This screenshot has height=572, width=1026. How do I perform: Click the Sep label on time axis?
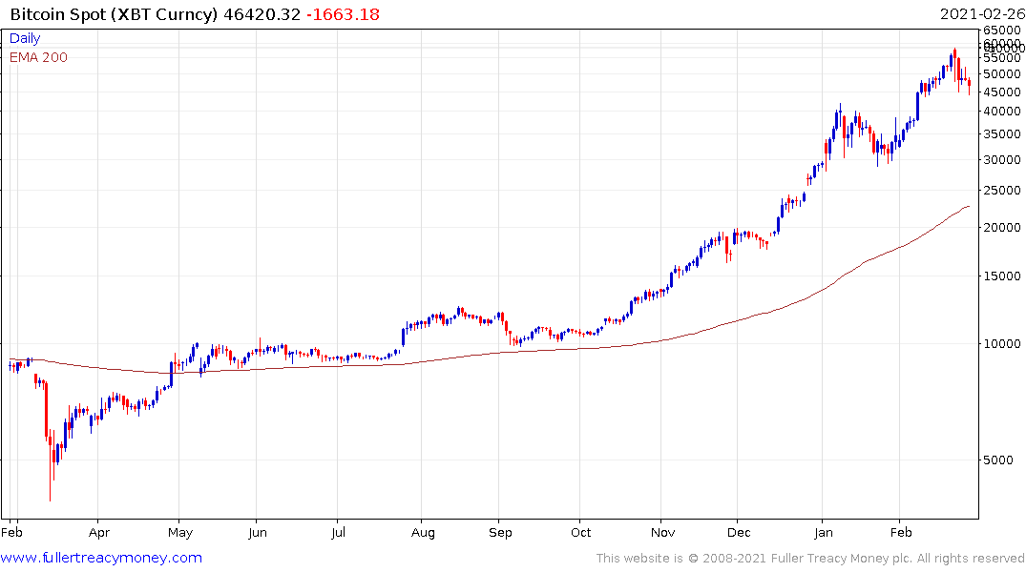coord(500,533)
